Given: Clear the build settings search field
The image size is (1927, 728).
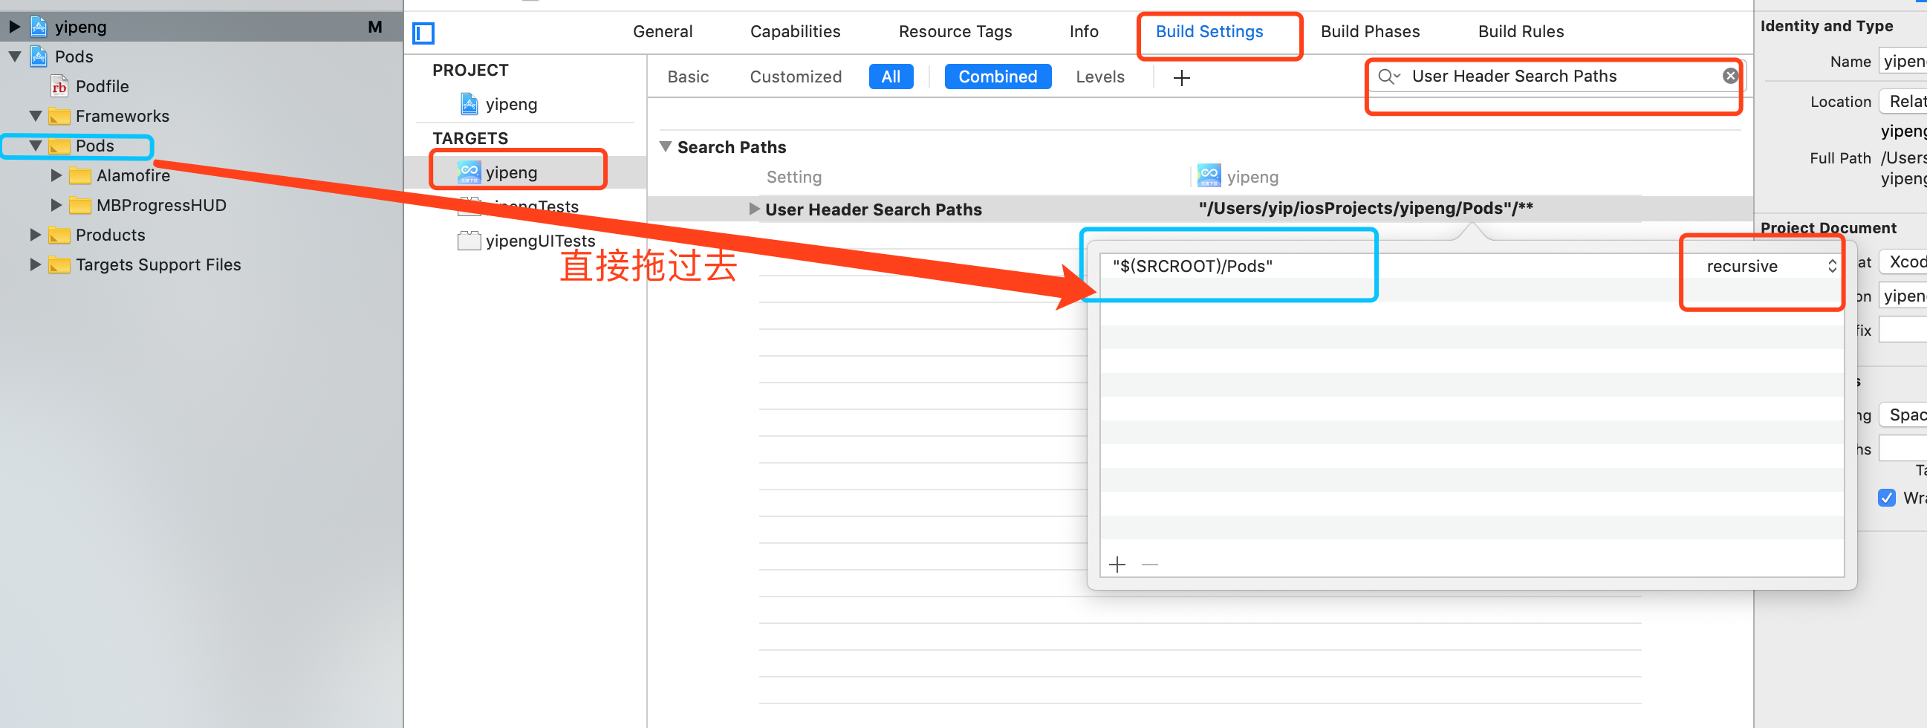Looking at the screenshot, I should (x=1730, y=77).
